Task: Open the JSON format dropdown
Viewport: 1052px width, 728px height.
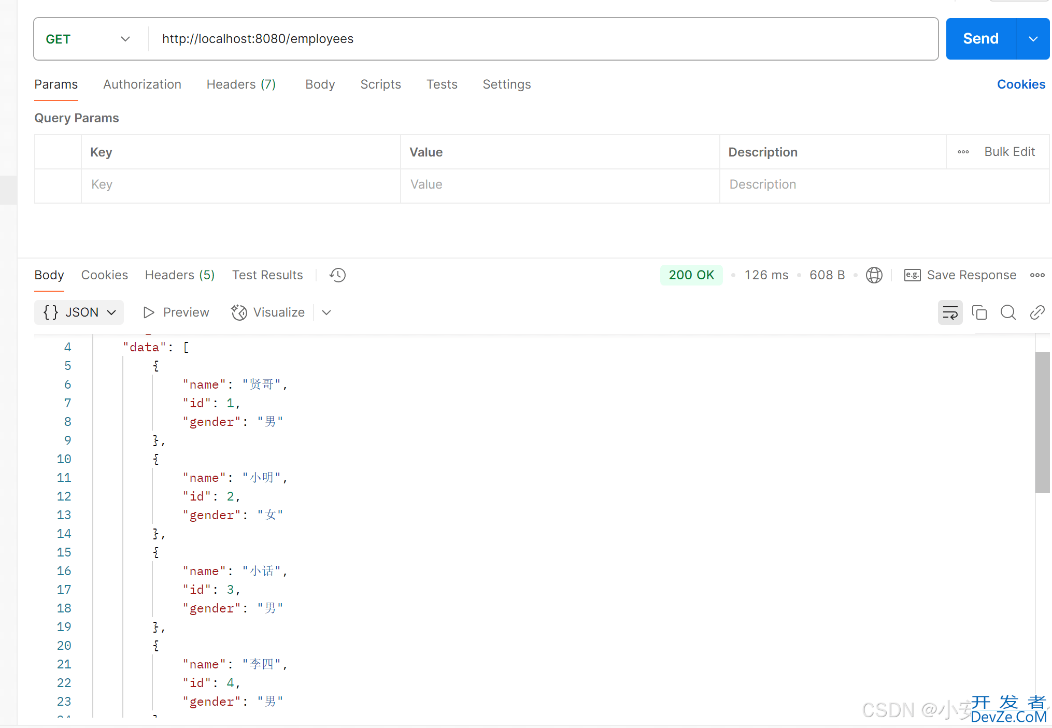Action: point(79,312)
